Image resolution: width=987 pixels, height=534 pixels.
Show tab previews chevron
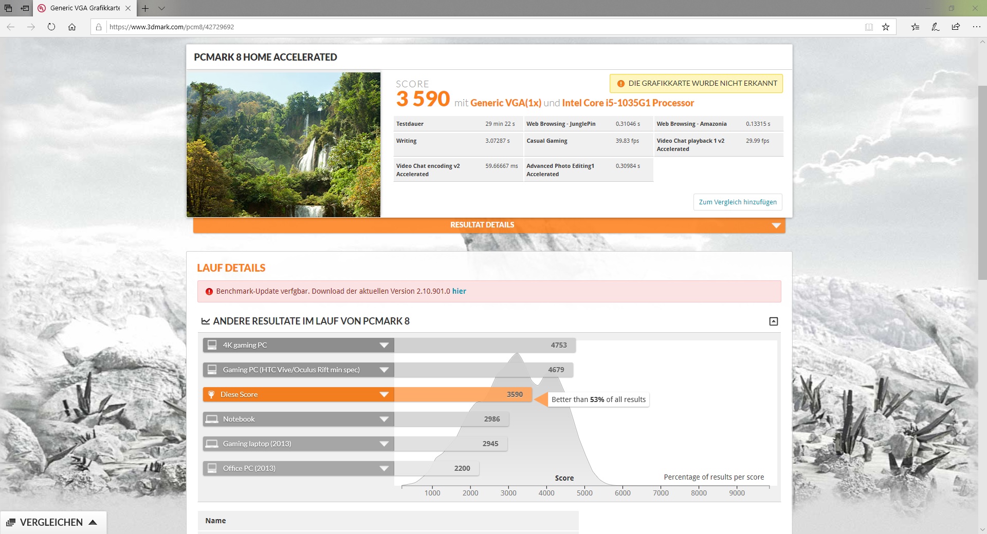pos(161,8)
